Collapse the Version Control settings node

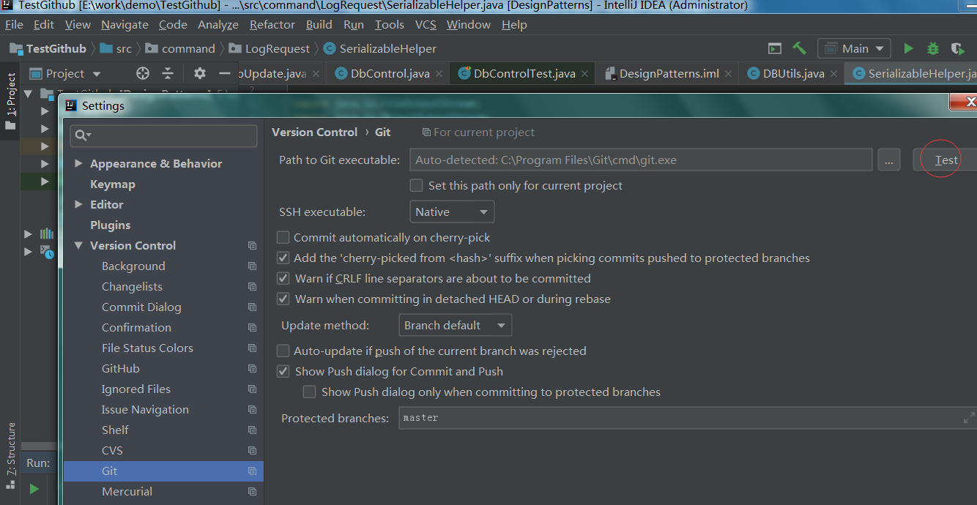coord(78,246)
